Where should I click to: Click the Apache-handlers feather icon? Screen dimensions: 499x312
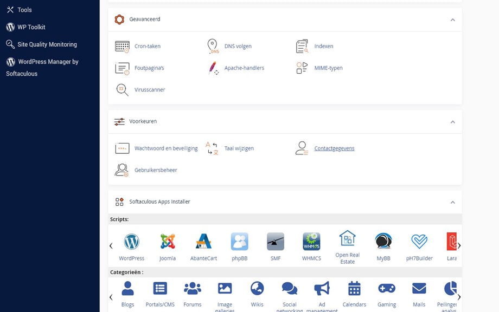213,68
